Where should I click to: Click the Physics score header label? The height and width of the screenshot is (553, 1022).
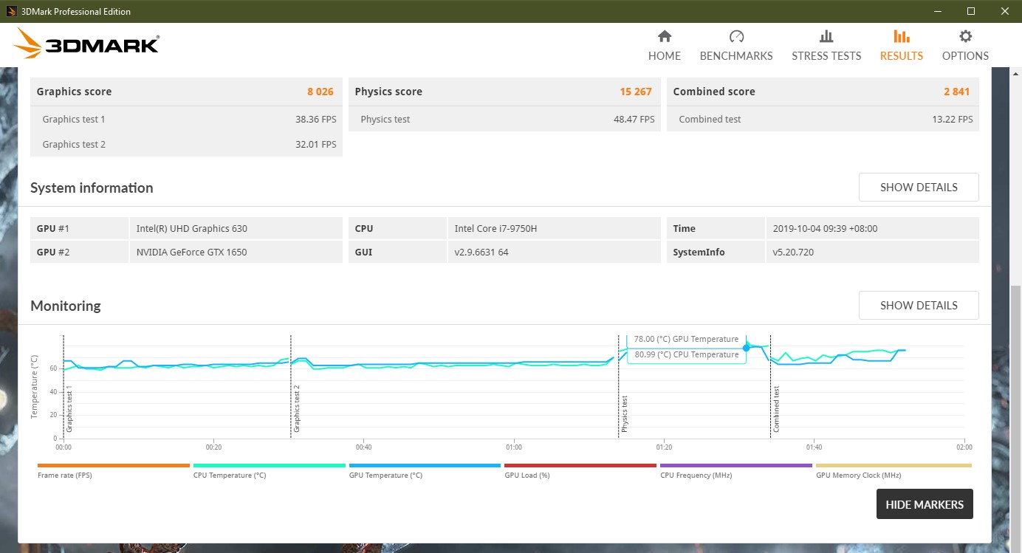(388, 92)
